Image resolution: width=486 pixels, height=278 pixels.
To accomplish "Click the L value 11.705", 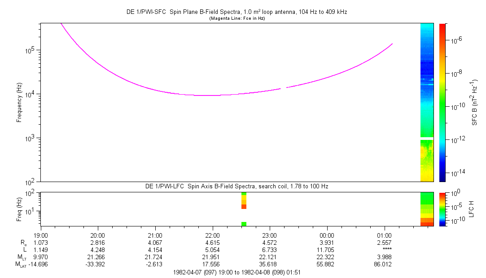I will point(327,250).
